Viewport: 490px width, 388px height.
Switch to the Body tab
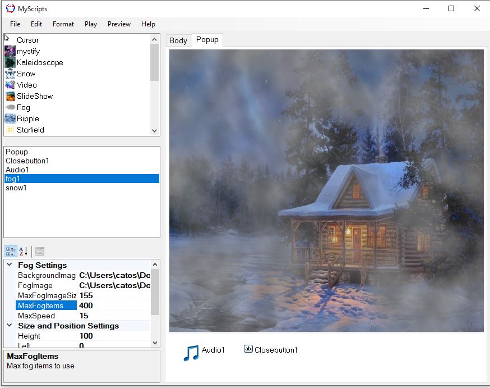coord(178,40)
